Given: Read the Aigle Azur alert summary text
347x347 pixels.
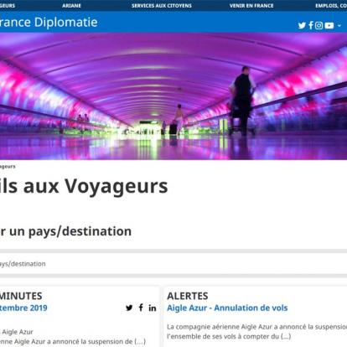Looking at the screenshot, I should point(256,332).
